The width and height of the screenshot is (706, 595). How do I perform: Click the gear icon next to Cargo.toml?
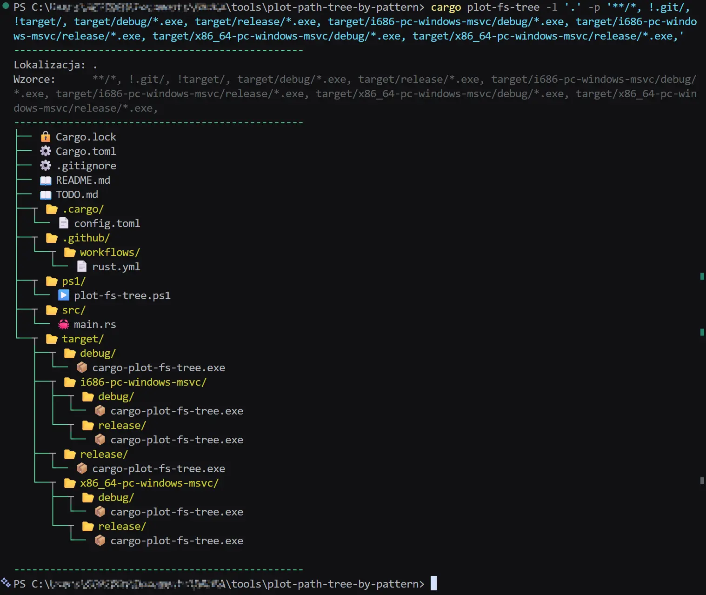point(46,151)
